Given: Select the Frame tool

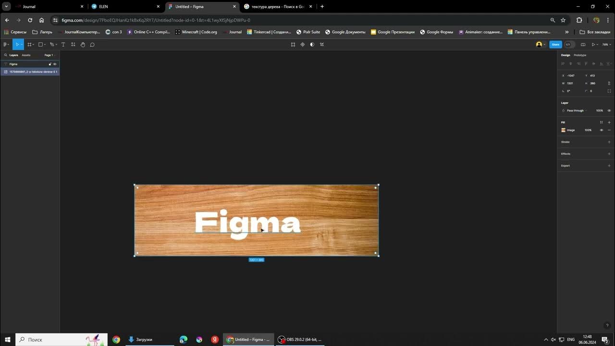Looking at the screenshot, I should 29,45.
